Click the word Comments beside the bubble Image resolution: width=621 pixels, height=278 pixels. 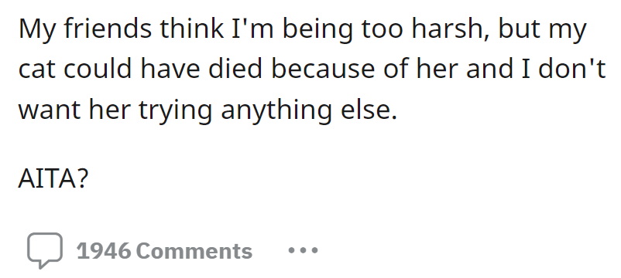coord(194,251)
